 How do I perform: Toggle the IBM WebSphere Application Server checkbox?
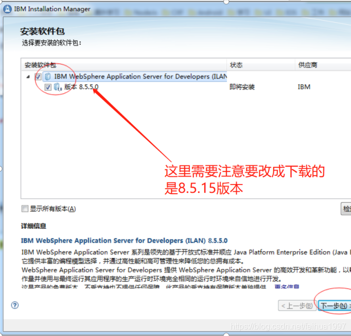point(38,77)
